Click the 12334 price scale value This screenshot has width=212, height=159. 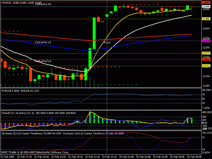[x=206, y=38]
